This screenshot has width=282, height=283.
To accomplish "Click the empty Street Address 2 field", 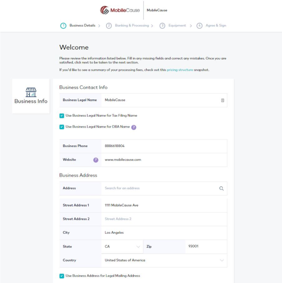I will tap(164, 219).
